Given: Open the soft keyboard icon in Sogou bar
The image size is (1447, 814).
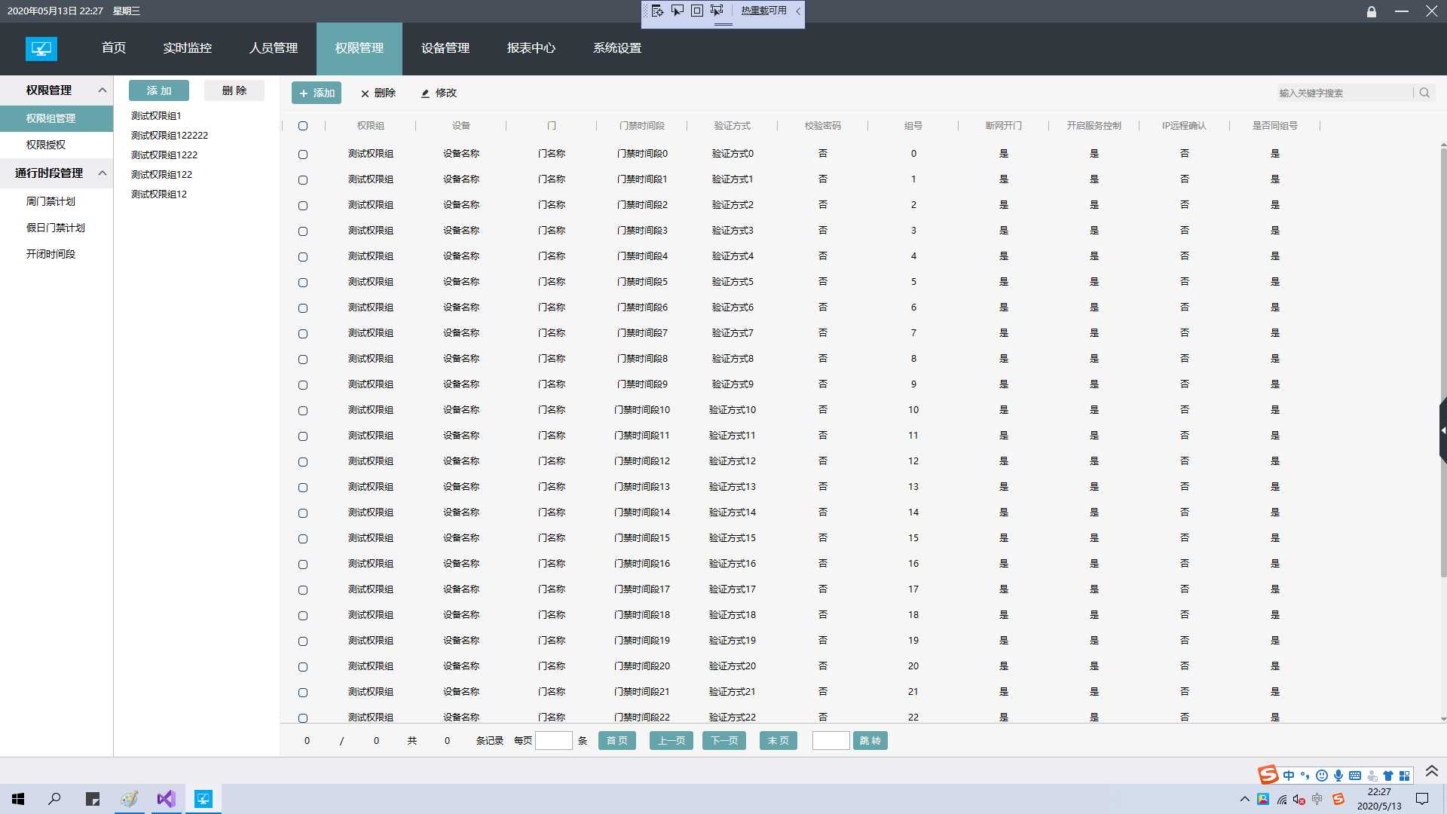Looking at the screenshot, I should (1355, 776).
